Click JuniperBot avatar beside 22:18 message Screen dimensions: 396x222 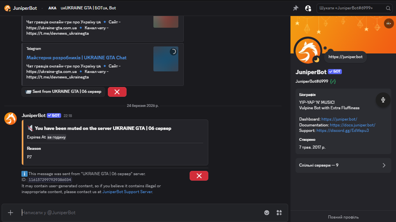[x=11, y=119]
